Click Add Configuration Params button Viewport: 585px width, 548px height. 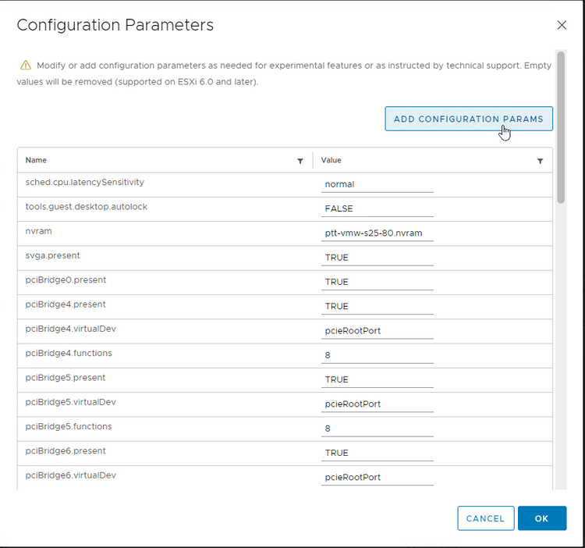click(x=469, y=119)
